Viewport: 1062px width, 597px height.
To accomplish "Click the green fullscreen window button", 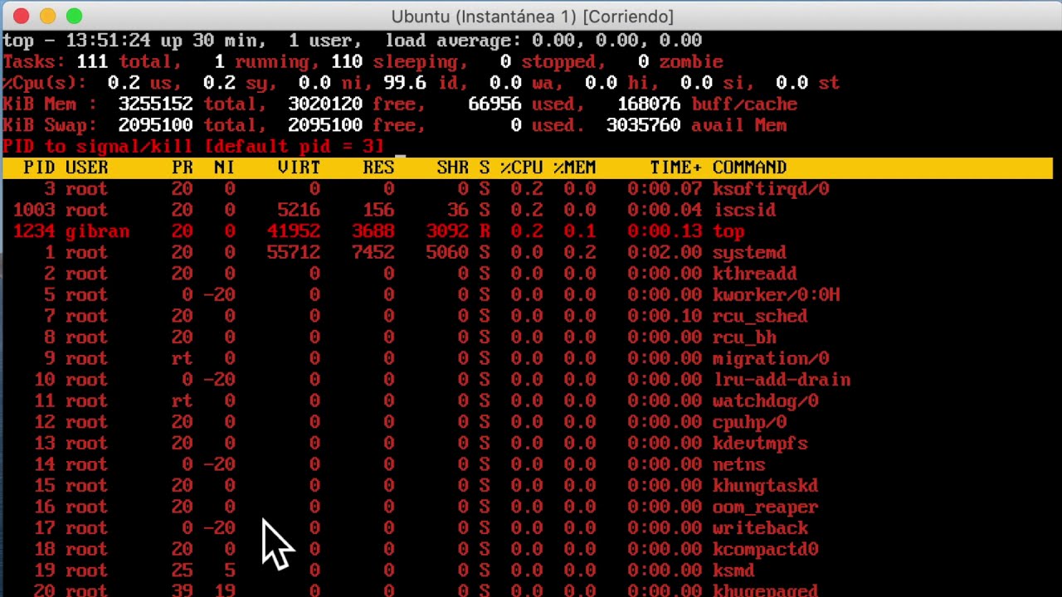I will coord(74,16).
